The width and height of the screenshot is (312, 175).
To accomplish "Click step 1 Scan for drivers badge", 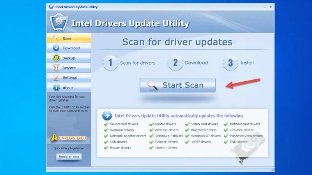I will pyautogui.click(x=110, y=63).
